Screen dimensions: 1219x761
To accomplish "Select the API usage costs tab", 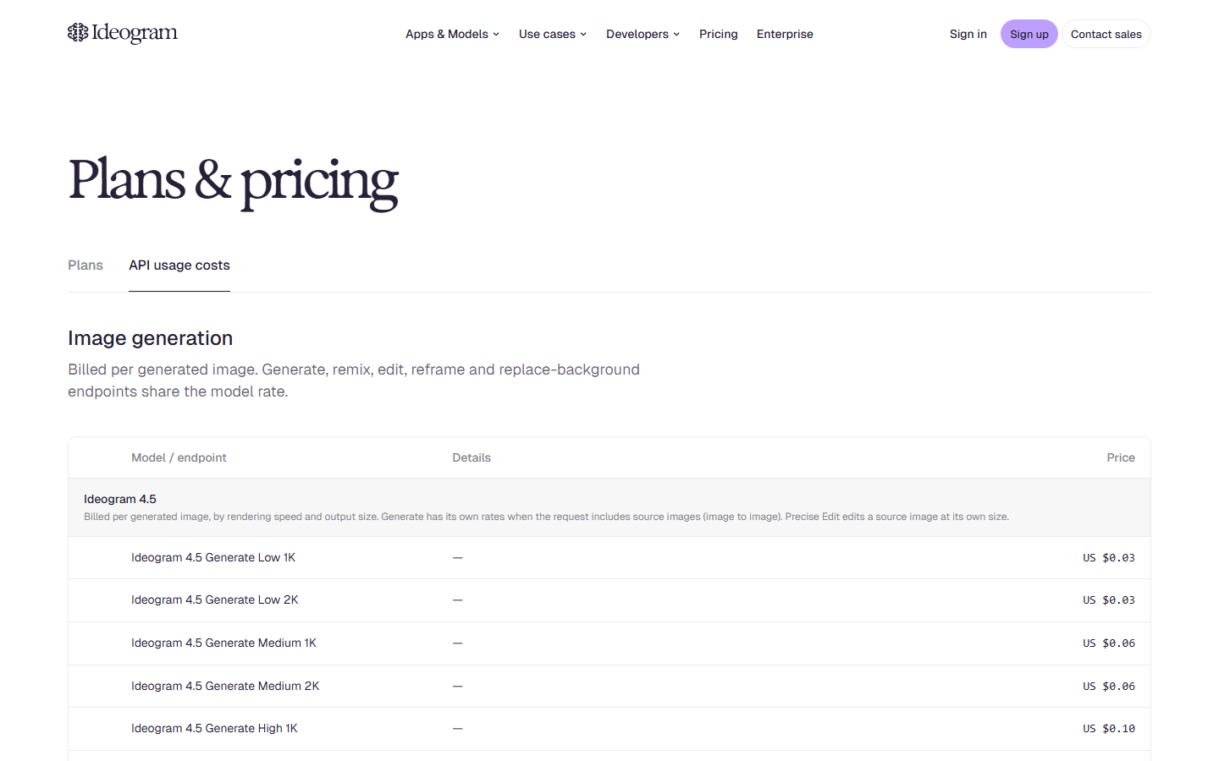I will tap(179, 266).
